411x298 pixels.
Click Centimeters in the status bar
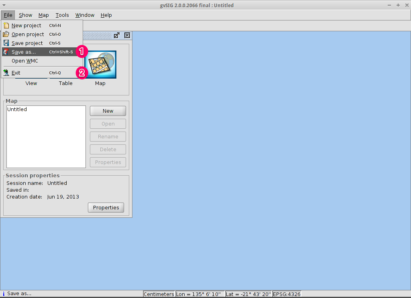(x=159, y=294)
